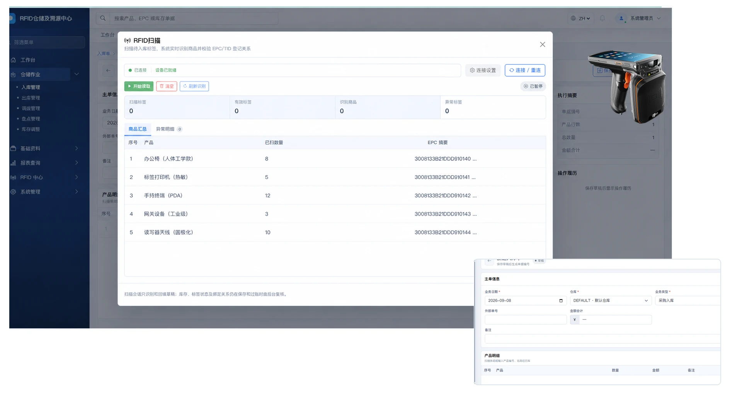Close the RFID扫描 dialog
Image resolution: width=742 pixels, height=396 pixels.
tap(542, 44)
